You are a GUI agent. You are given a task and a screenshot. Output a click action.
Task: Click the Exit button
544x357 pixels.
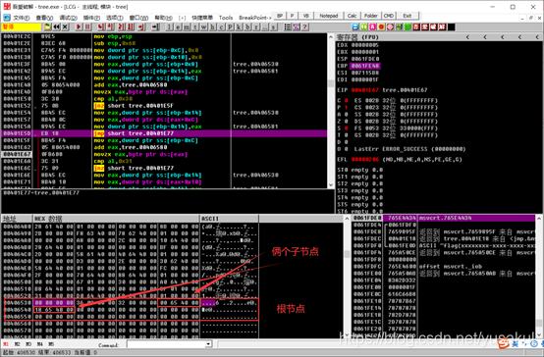(x=408, y=16)
